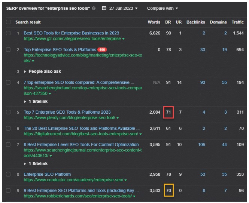The image size is (249, 203).
Task: Open '8 Best Enterprise-Level SEO Tools' link
Action: coord(81,145)
